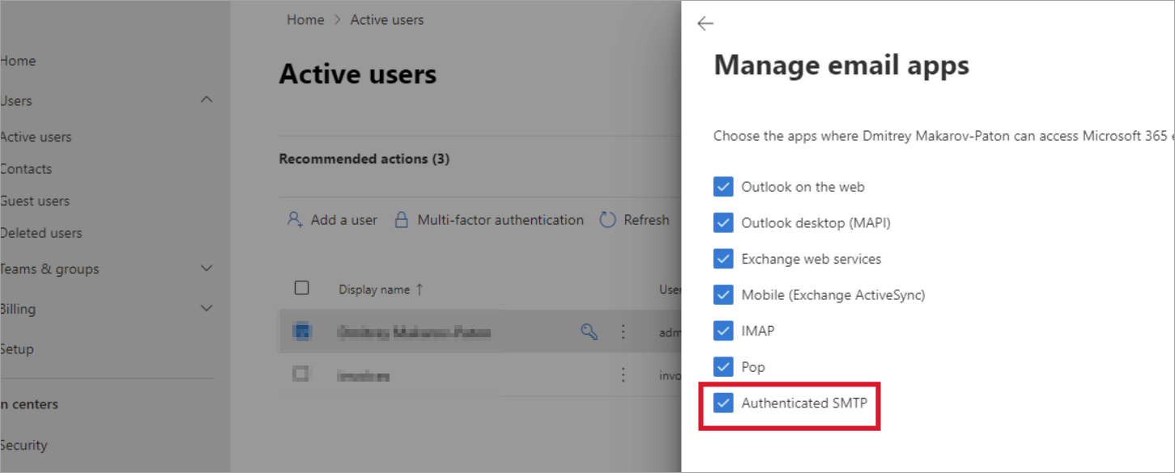
Task: Toggle the Authenticated SMTP checkbox
Action: (723, 403)
